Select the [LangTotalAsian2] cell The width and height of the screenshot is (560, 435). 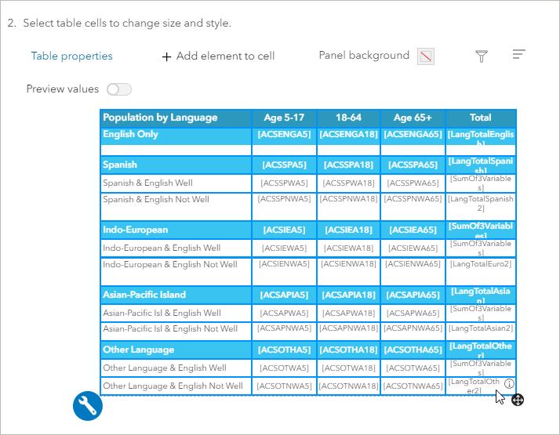[481, 332]
